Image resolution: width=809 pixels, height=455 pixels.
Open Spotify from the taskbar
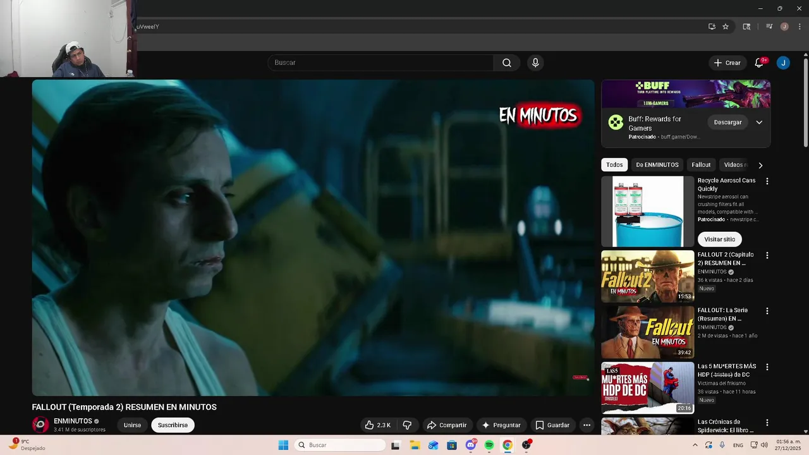coord(489,446)
